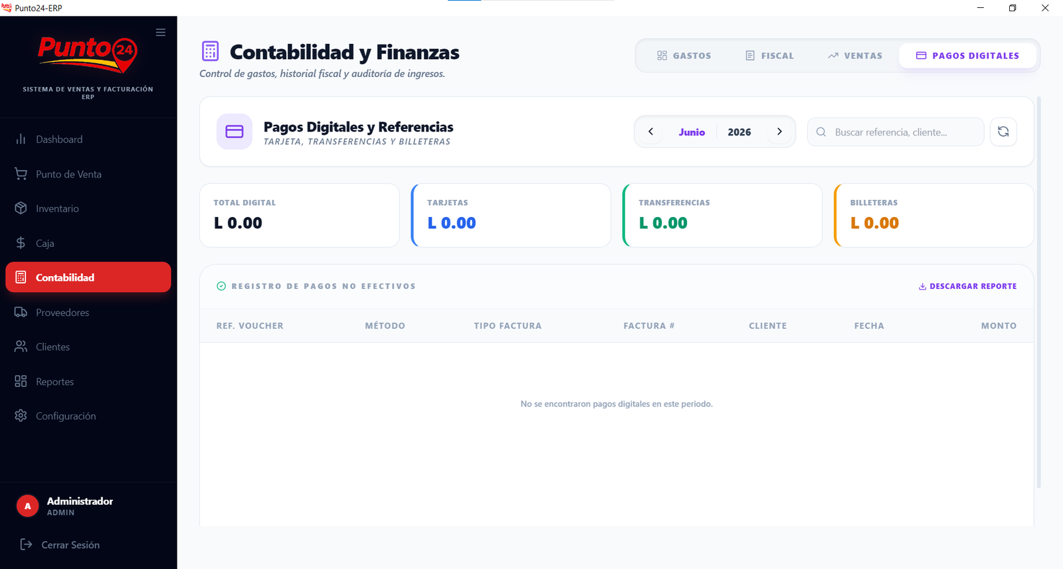
Task: Click the vertical scrollbar on right edge
Action: (1038, 292)
